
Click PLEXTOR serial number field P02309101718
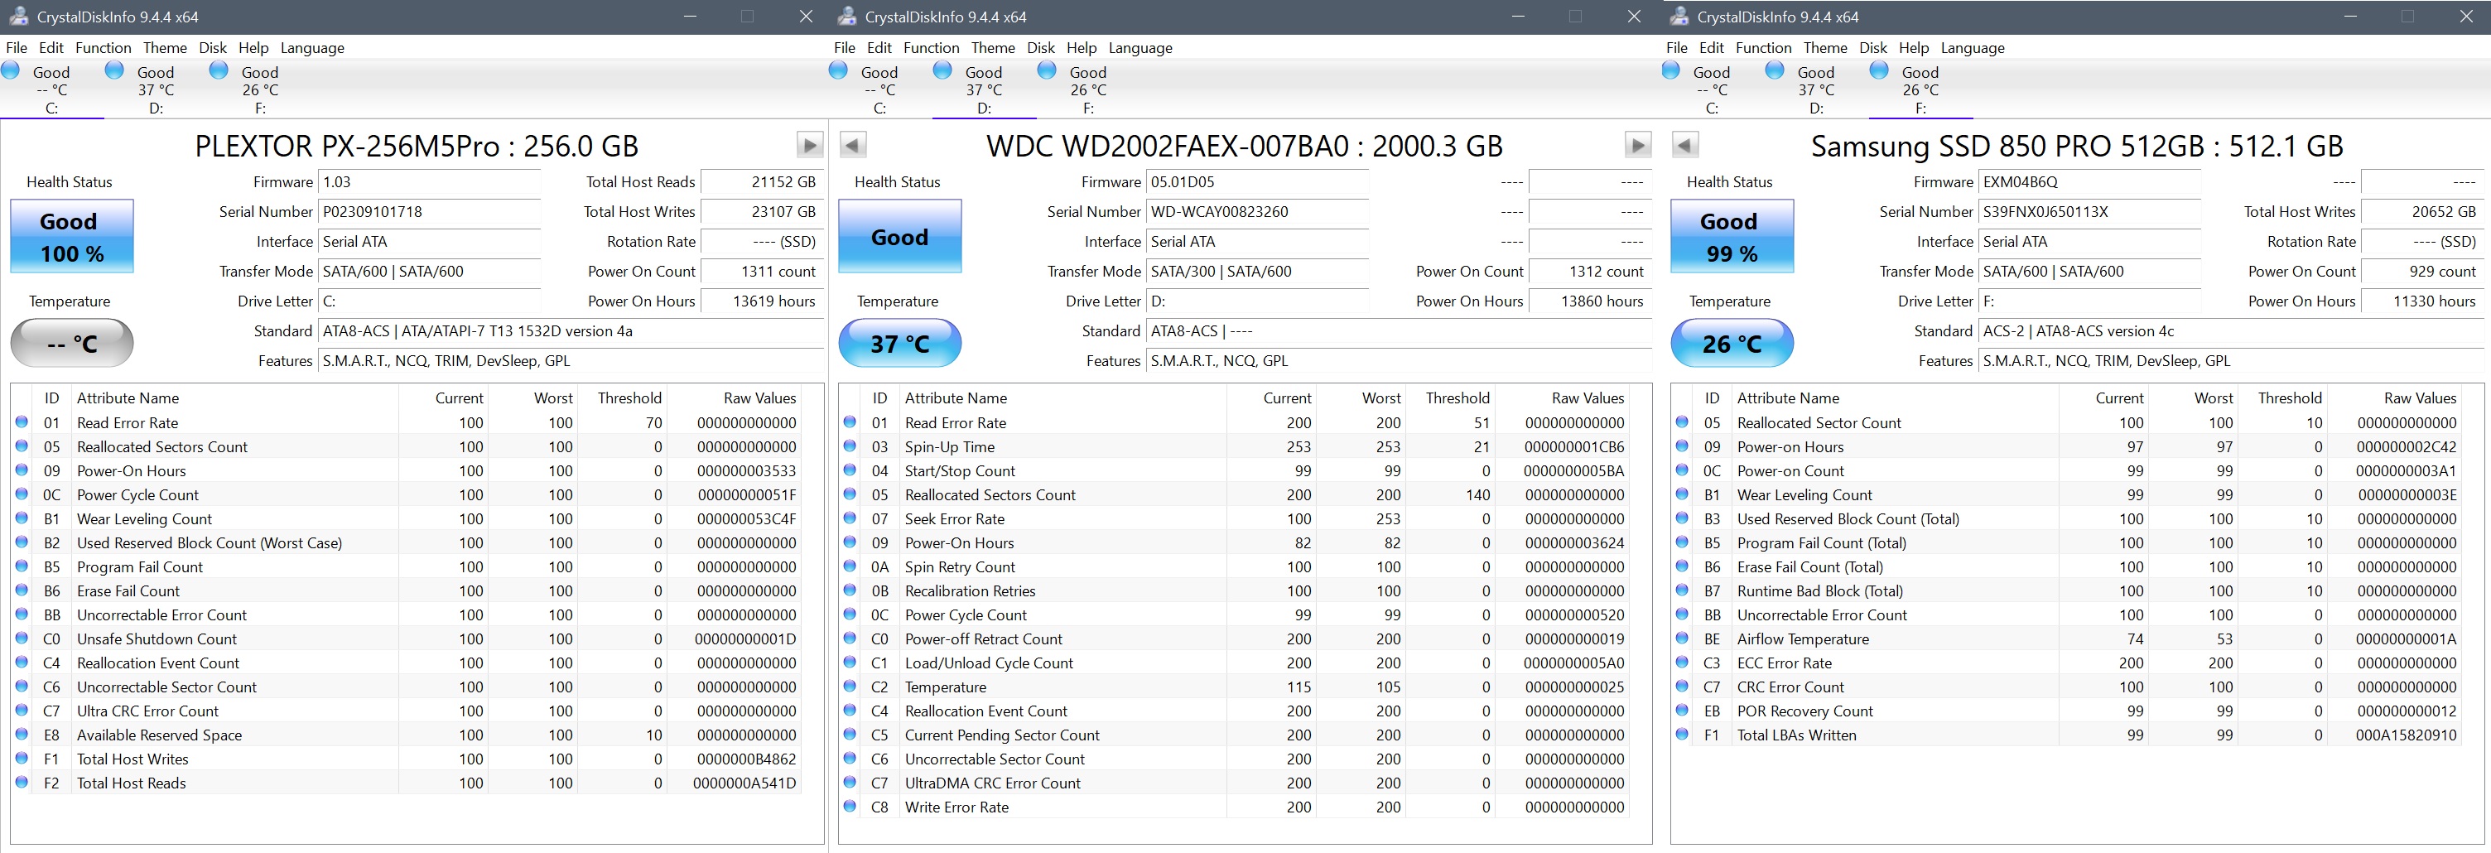tap(429, 212)
